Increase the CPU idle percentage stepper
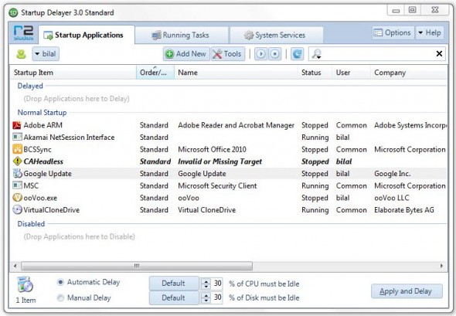The width and height of the screenshot is (456, 316). point(206,281)
